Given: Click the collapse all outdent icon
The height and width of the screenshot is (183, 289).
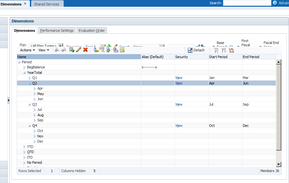Looking at the screenshot, I should [224, 50].
